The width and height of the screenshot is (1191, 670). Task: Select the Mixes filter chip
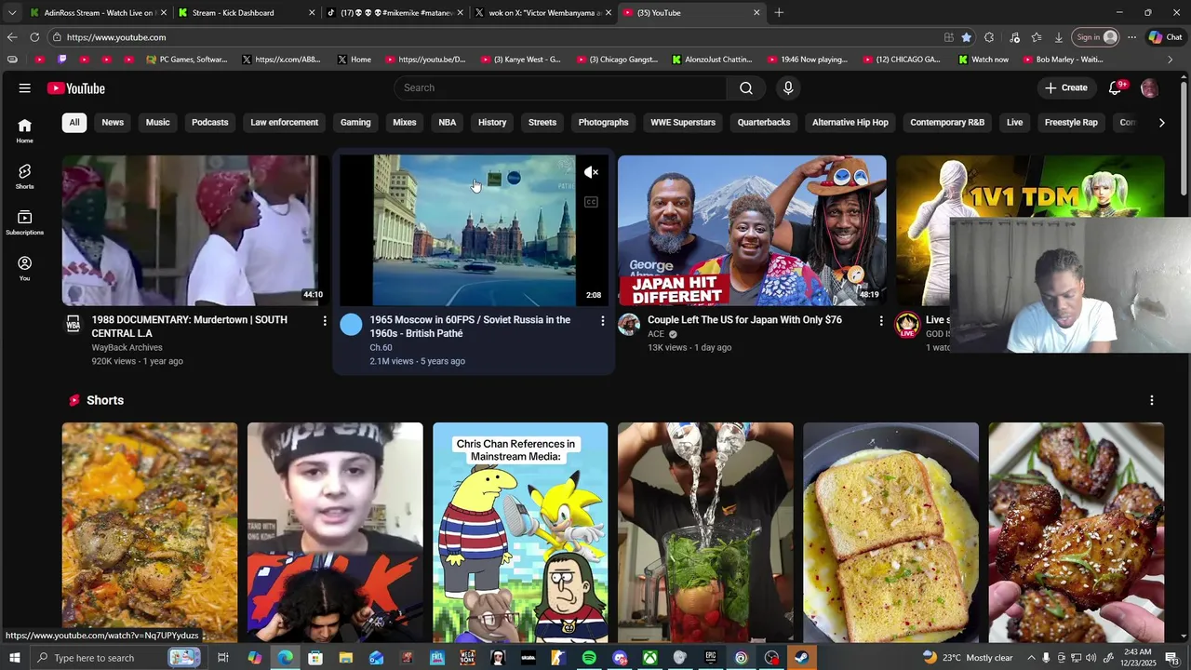[x=405, y=122]
